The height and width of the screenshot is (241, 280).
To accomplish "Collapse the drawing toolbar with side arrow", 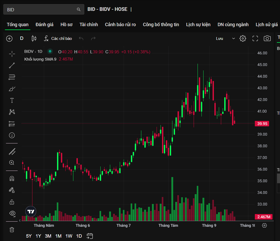I will tap(20, 221).
